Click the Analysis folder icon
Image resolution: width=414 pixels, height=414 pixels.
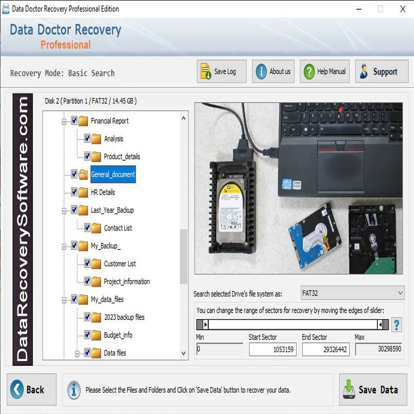[x=96, y=139]
